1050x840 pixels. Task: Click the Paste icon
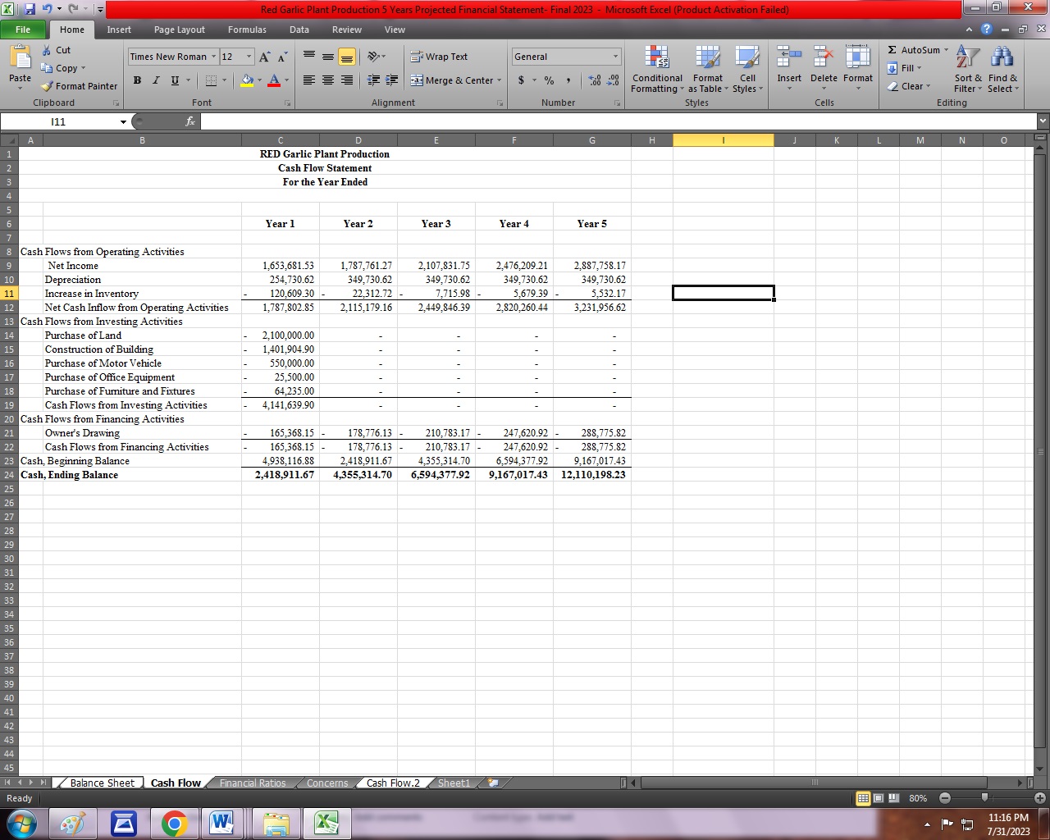coord(20,57)
